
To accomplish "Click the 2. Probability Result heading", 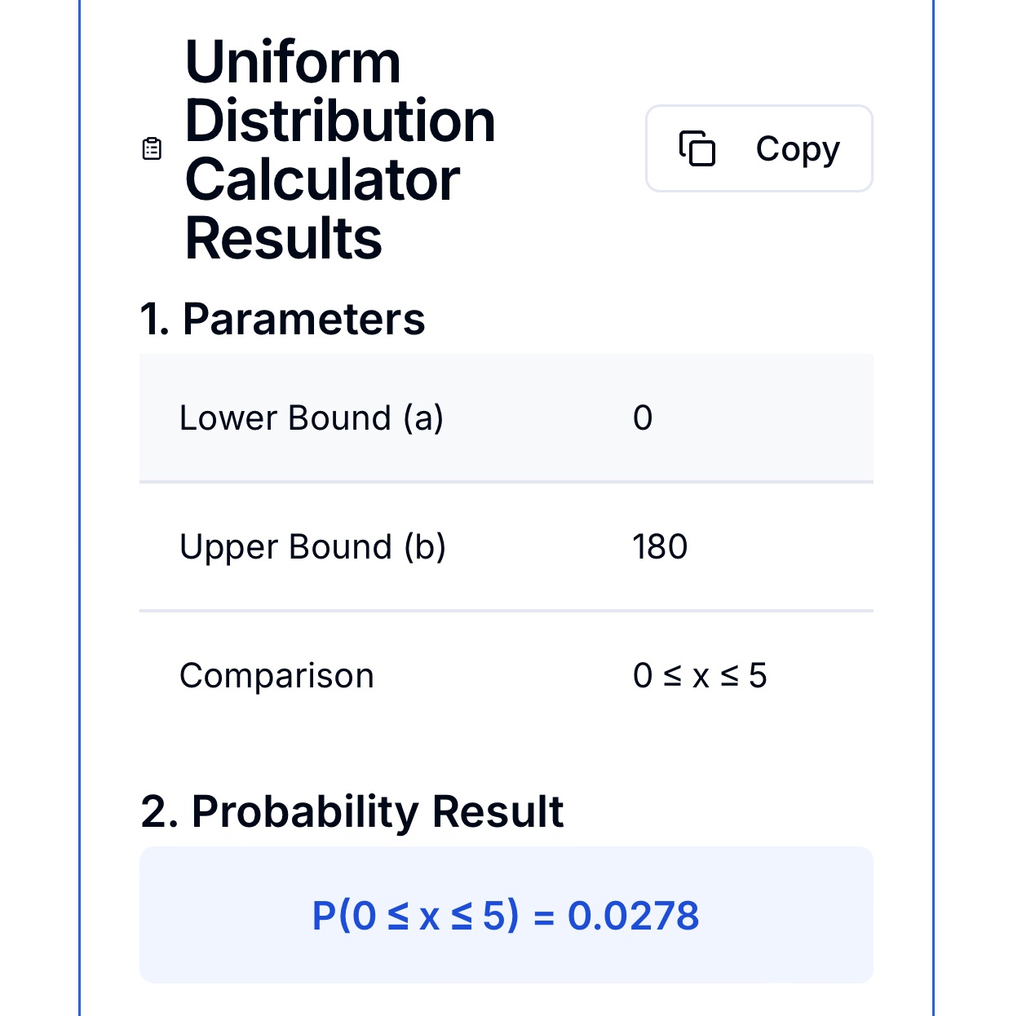I will coord(352,811).
